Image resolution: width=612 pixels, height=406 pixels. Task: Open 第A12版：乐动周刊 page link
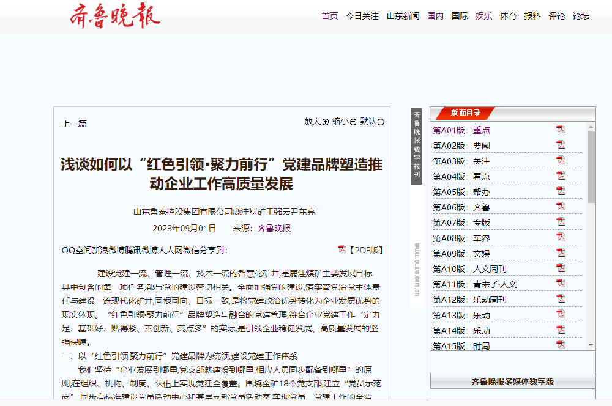click(469, 300)
